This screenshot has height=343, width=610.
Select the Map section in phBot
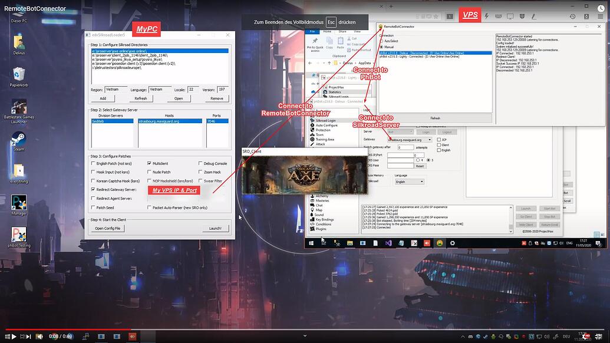tap(321, 210)
